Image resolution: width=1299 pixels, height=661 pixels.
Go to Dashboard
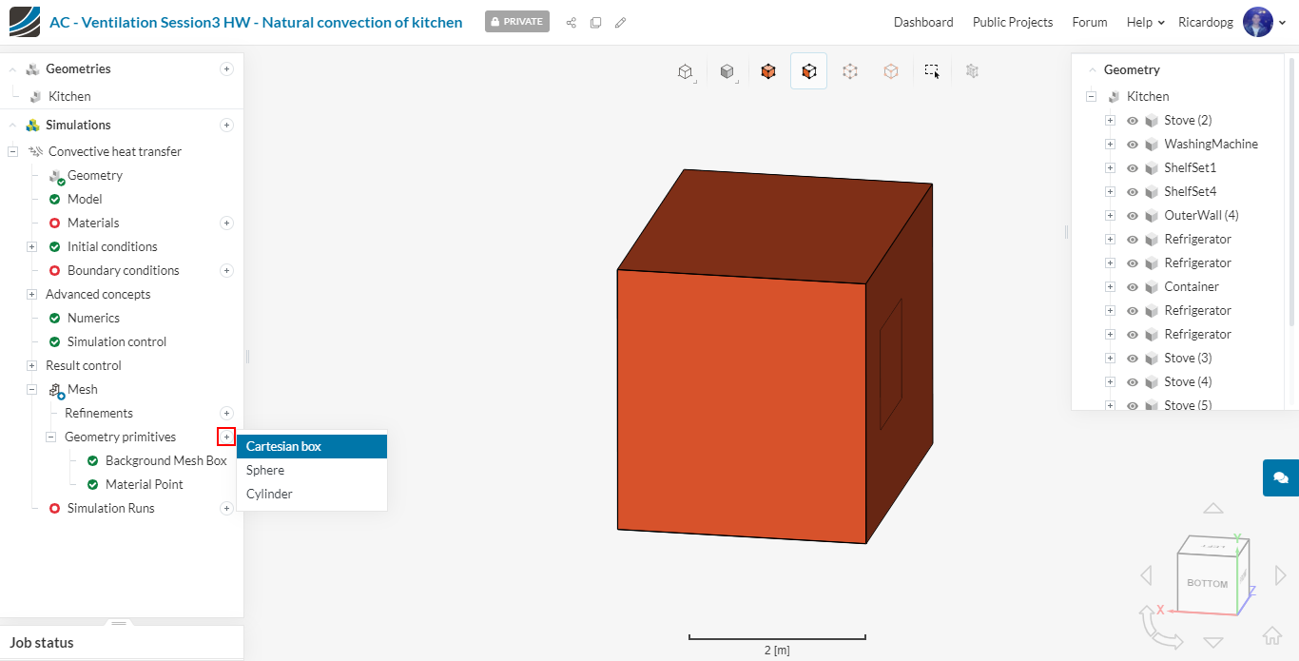(923, 22)
